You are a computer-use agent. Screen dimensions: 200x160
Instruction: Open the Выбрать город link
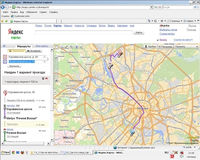(168, 29)
